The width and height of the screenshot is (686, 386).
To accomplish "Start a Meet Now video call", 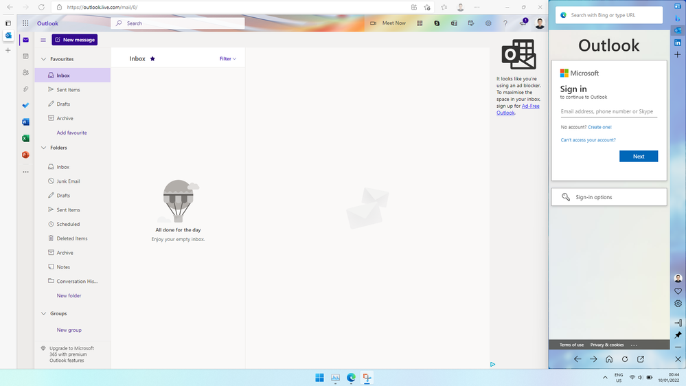I will click(x=388, y=23).
